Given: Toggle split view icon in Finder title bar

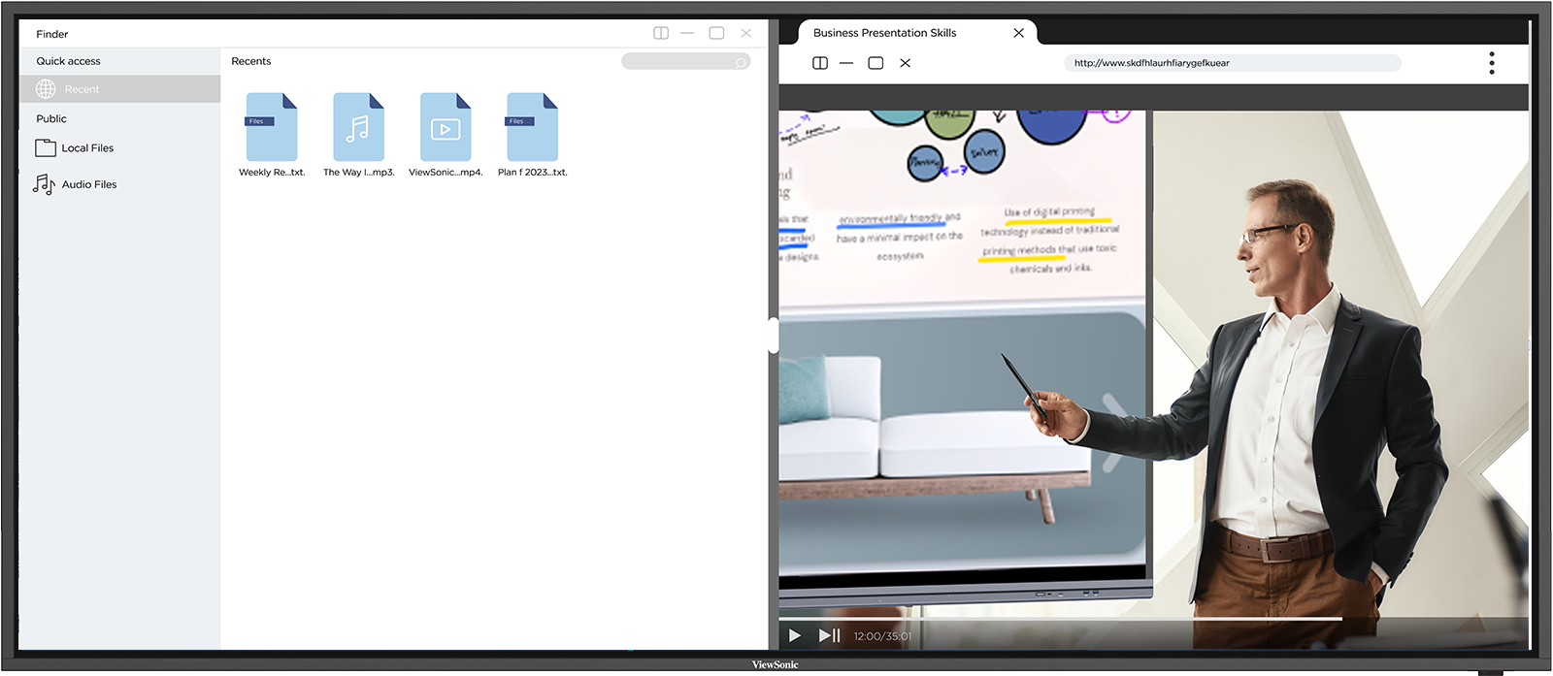Looking at the screenshot, I should pyautogui.click(x=661, y=33).
